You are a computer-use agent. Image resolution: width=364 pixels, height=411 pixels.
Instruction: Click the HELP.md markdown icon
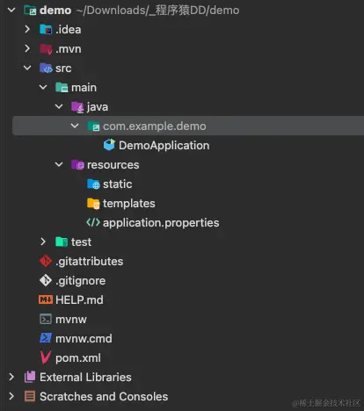coord(46,299)
